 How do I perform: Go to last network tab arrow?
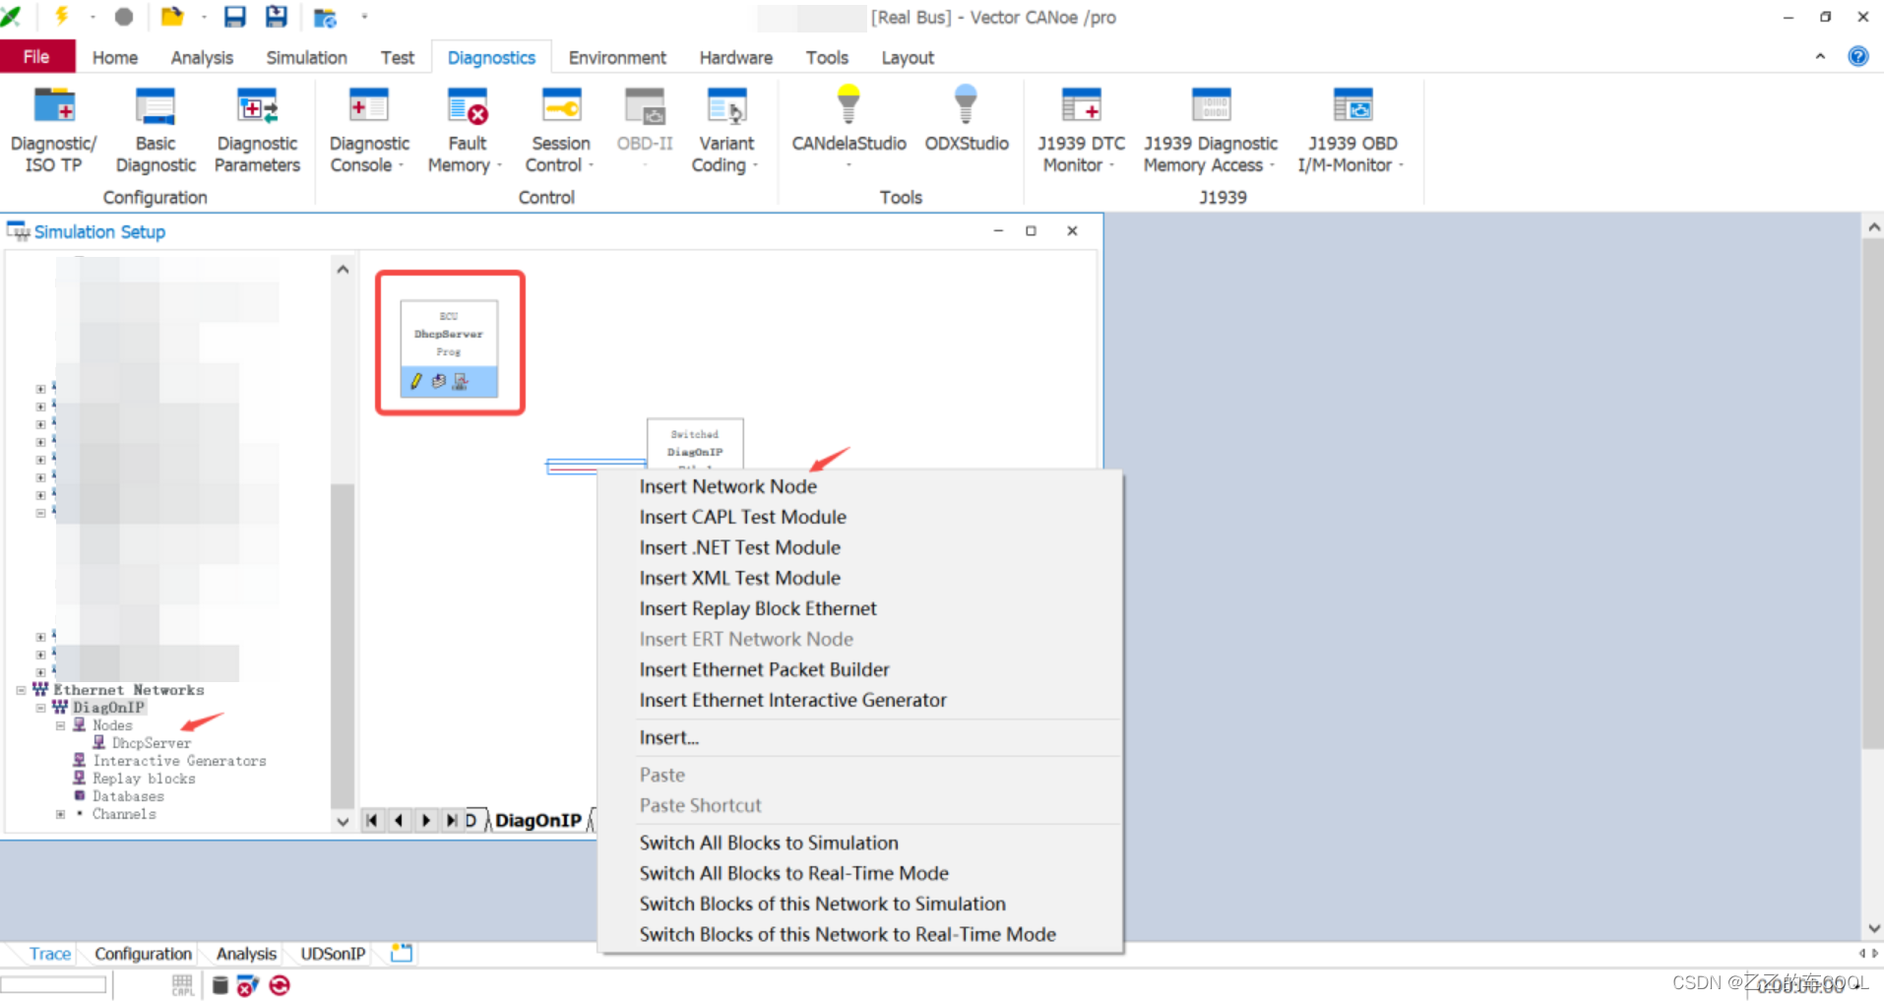(451, 820)
